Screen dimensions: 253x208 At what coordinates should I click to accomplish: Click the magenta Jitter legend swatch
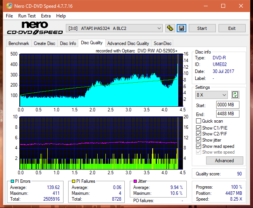point(135,181)
